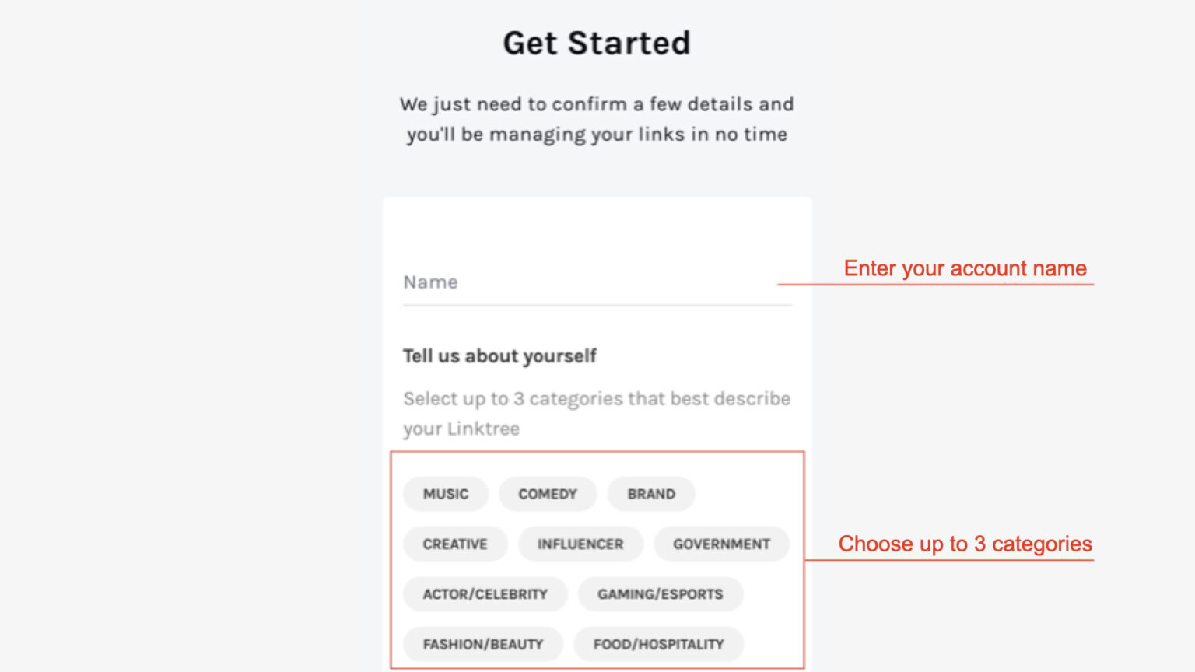Pick the FASHION/BEAUTY category

click(x=482, y=643)
